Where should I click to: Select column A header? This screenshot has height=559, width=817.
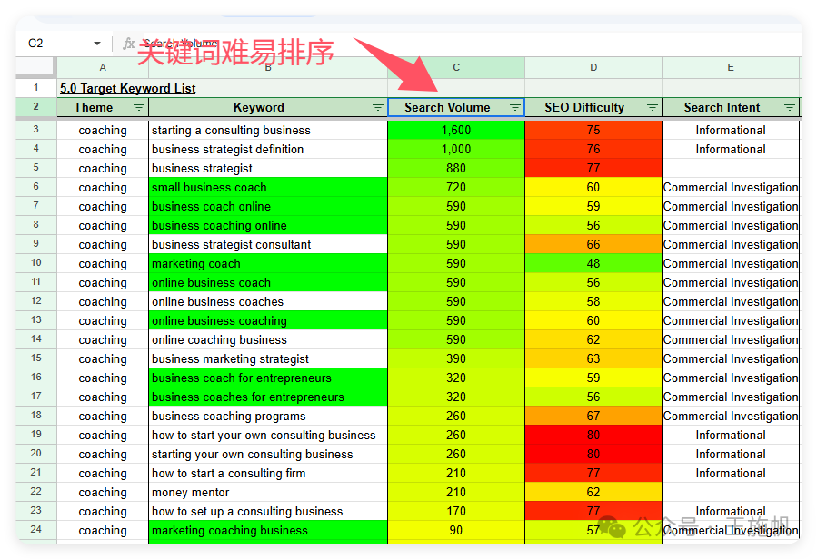(x=103, y=67)
